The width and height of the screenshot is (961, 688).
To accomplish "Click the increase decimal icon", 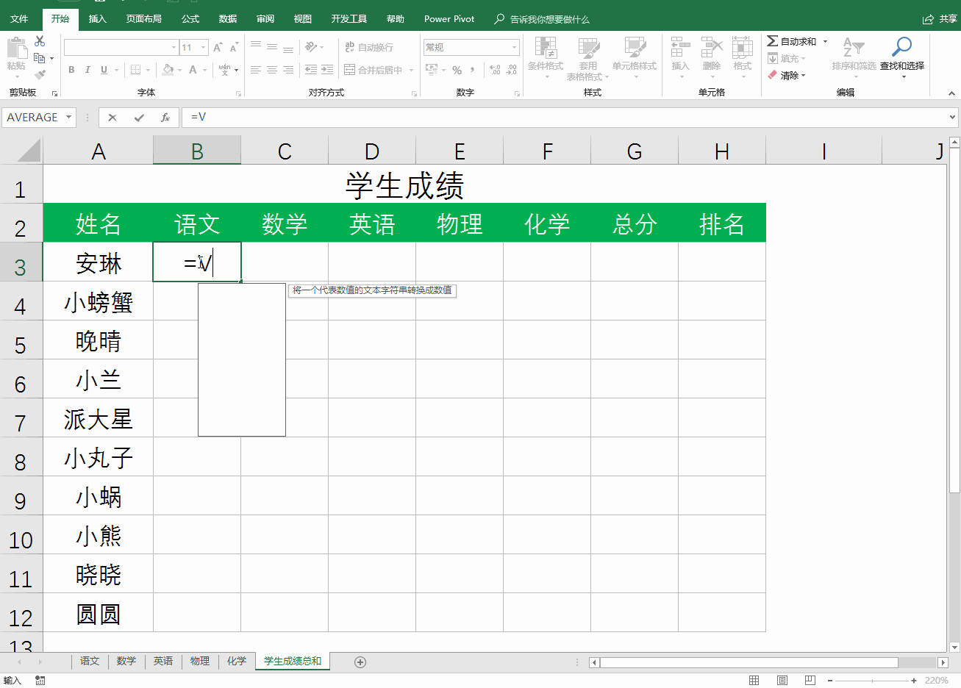I will [x=496, y=70].
